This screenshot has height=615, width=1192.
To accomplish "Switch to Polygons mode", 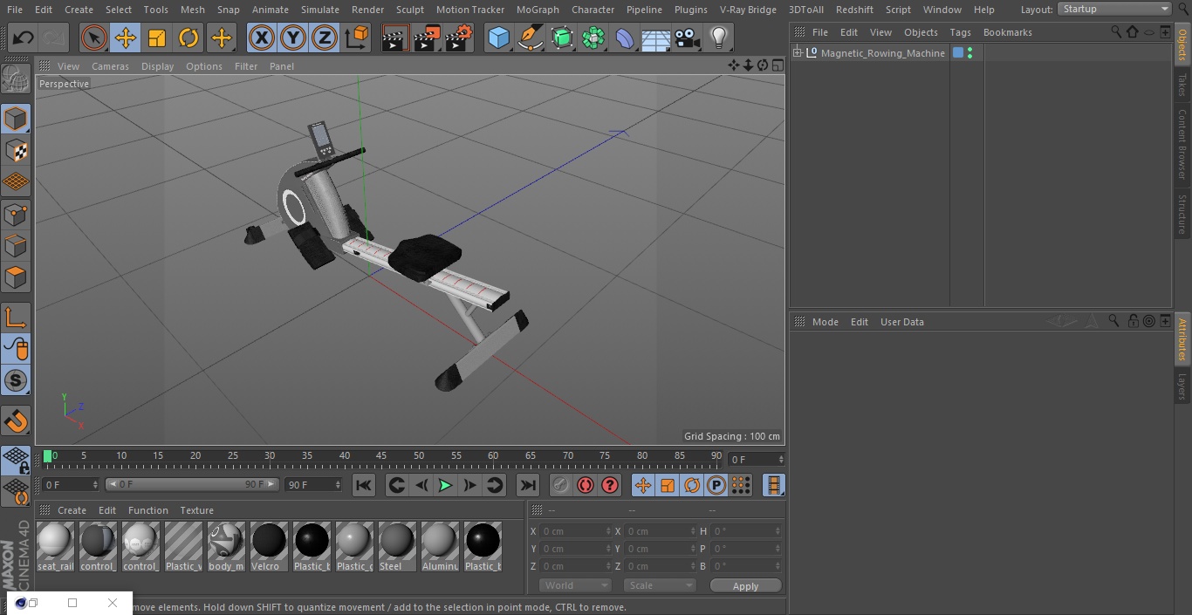I will coord(16,277).
